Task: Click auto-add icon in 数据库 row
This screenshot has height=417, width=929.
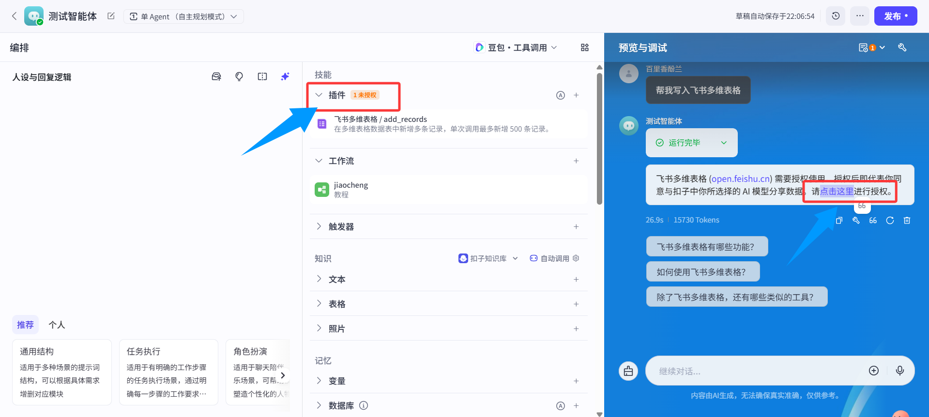Action: (561, 406)
